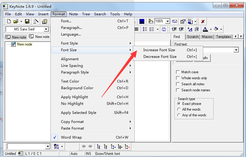This screenshot has width=246, height=157.
Task: Click the tab scroll left arrow button
Action: [235, 36]
